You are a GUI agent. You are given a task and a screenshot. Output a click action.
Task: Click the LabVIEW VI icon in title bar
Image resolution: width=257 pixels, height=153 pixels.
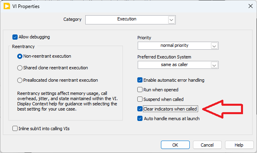(7, 6)
